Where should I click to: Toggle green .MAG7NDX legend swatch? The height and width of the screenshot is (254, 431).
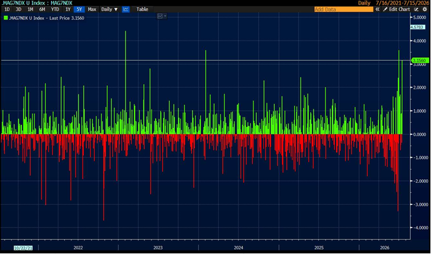click(6, 18)
